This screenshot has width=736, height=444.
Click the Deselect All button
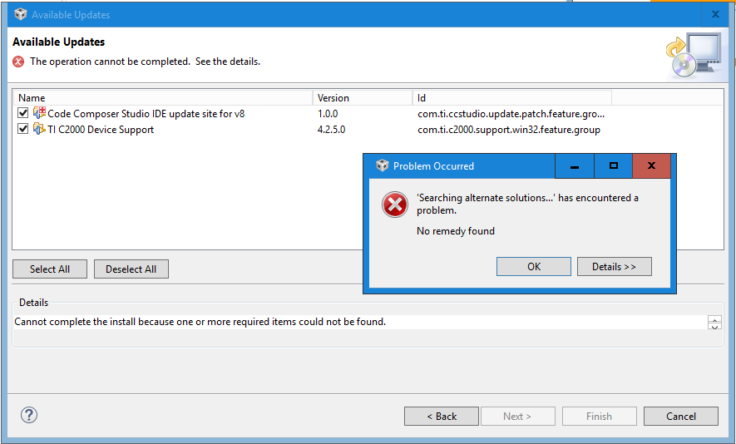click(x=131, y=269)
